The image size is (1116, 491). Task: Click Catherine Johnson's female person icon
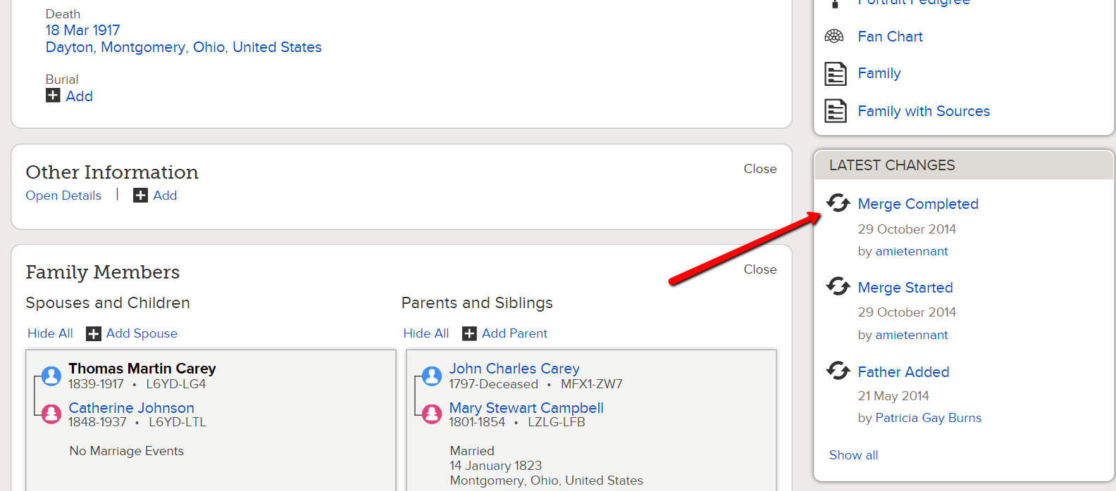click(51, 414)
